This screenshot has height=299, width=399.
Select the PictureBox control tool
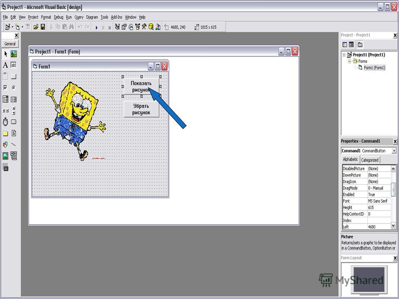[14, 54]
